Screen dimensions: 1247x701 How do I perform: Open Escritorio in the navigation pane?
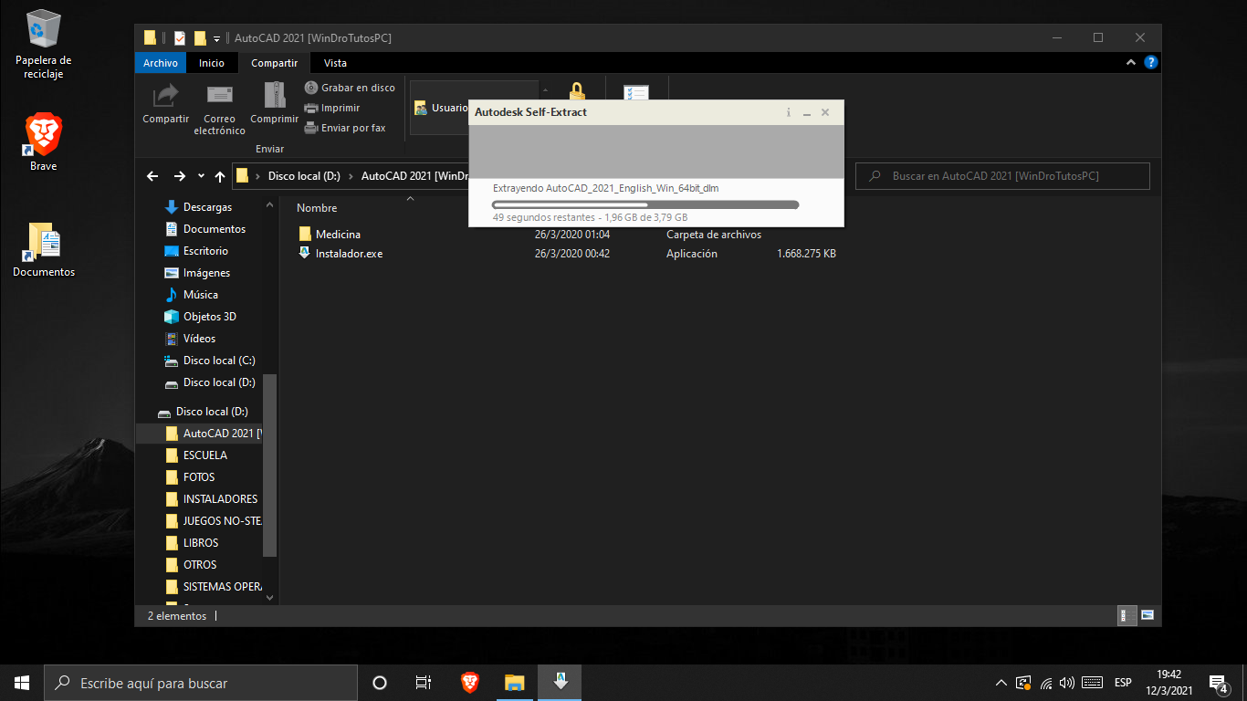[x=205, y=251]
